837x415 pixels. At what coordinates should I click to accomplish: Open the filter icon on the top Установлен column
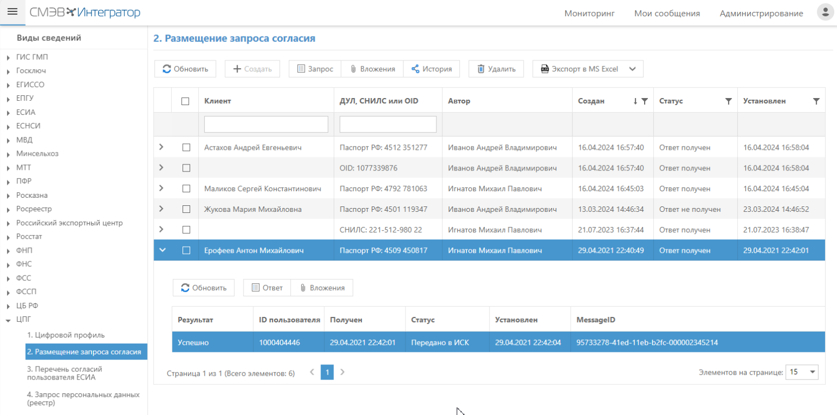point(816,101)
